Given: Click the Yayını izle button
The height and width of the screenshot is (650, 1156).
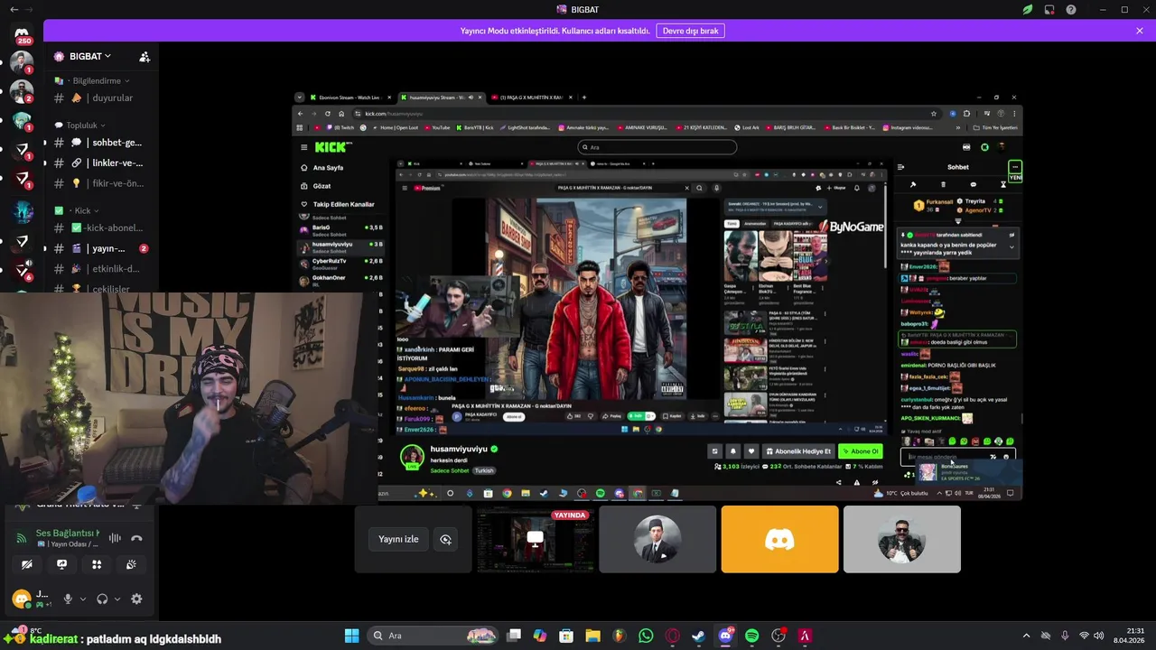Looking at the screenshot, I should [398, 539].
